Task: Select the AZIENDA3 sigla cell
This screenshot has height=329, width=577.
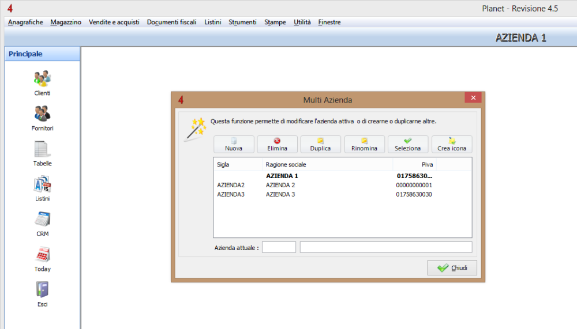Action: (231, 194)
